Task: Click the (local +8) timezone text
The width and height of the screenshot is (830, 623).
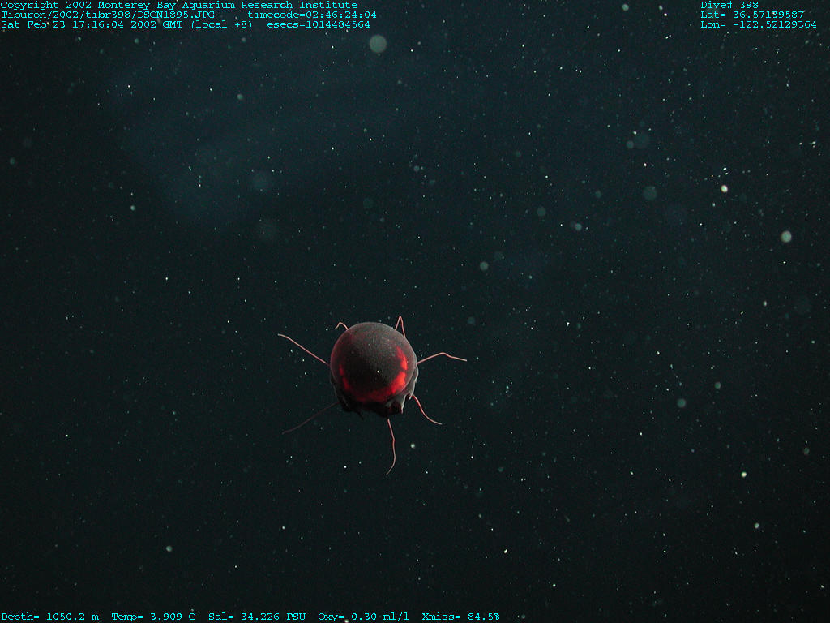Action: 221,24
